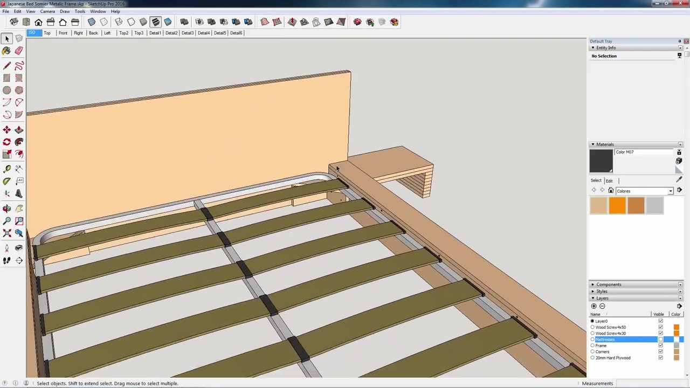Open the Draw menu
Image resolution: width=690 pixels, height=388 pixels.
[x=65, y=11]
